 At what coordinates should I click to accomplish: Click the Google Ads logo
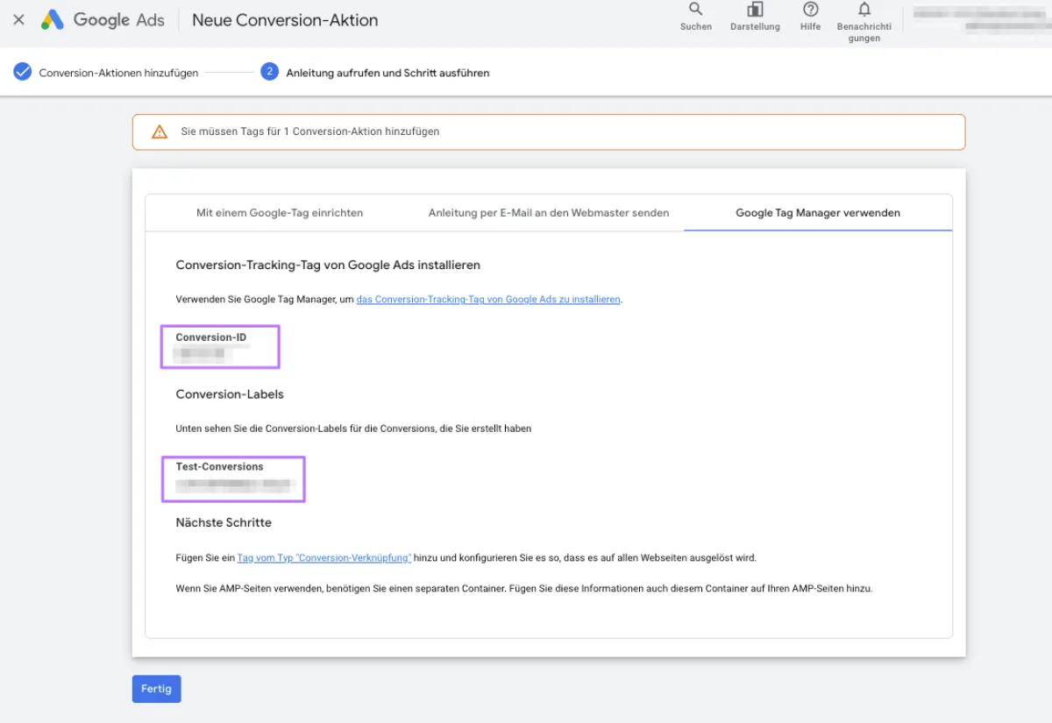coord(103,19)
